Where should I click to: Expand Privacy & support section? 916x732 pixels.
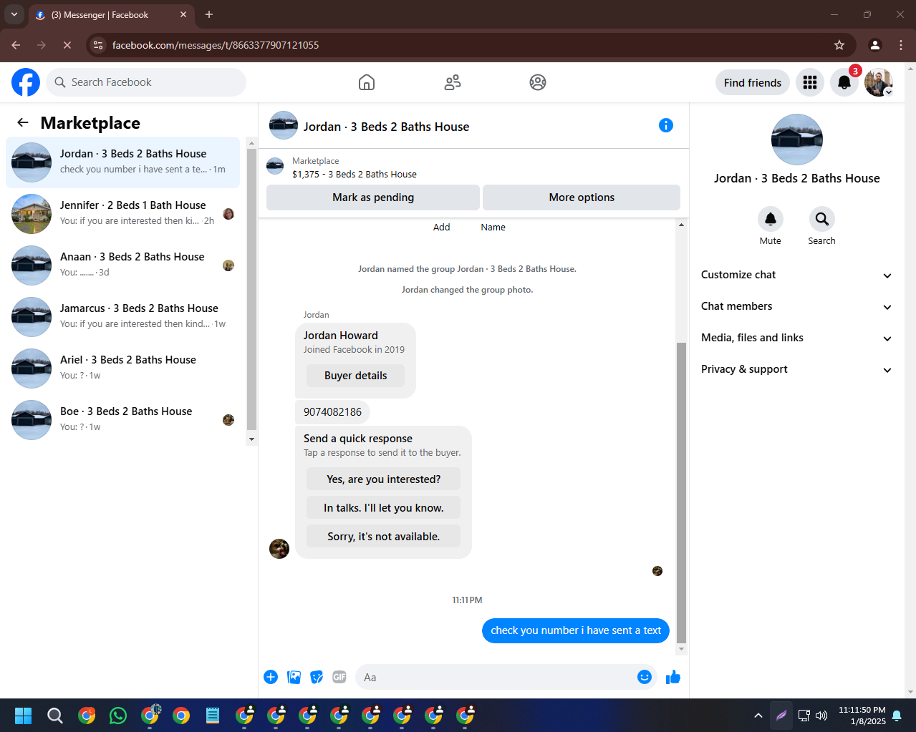796,369
